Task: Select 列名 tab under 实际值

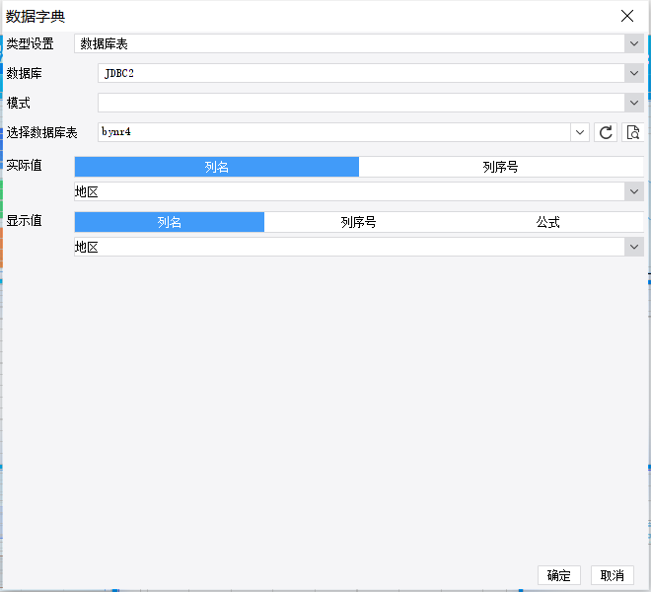Action: (217, 167)
